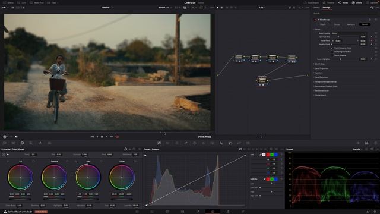This screenshot has height=214, width=380.
Task: Open the Gallery panel
Action: tap(9, 2)
